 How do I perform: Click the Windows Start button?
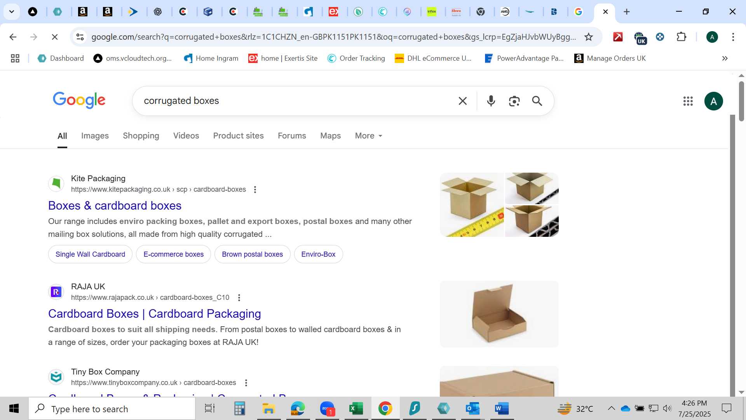[14, 409]
